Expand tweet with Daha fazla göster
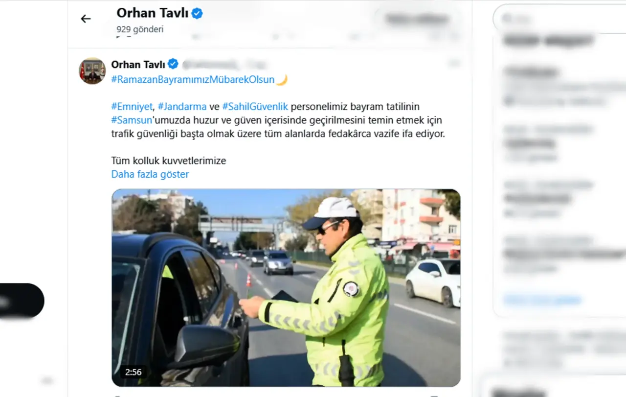This screenshot has height=397, width=626. (150, 174)
